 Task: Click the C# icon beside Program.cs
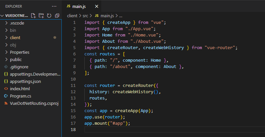(6, 96)
